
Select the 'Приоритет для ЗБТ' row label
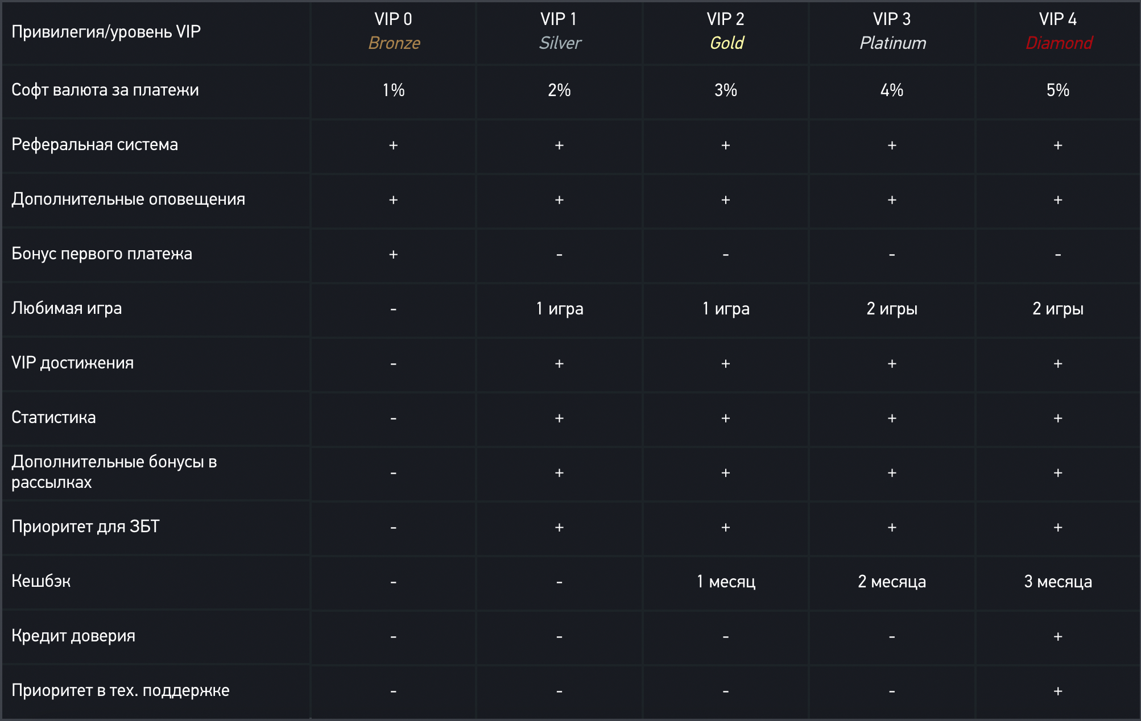[x=85, y=527]
